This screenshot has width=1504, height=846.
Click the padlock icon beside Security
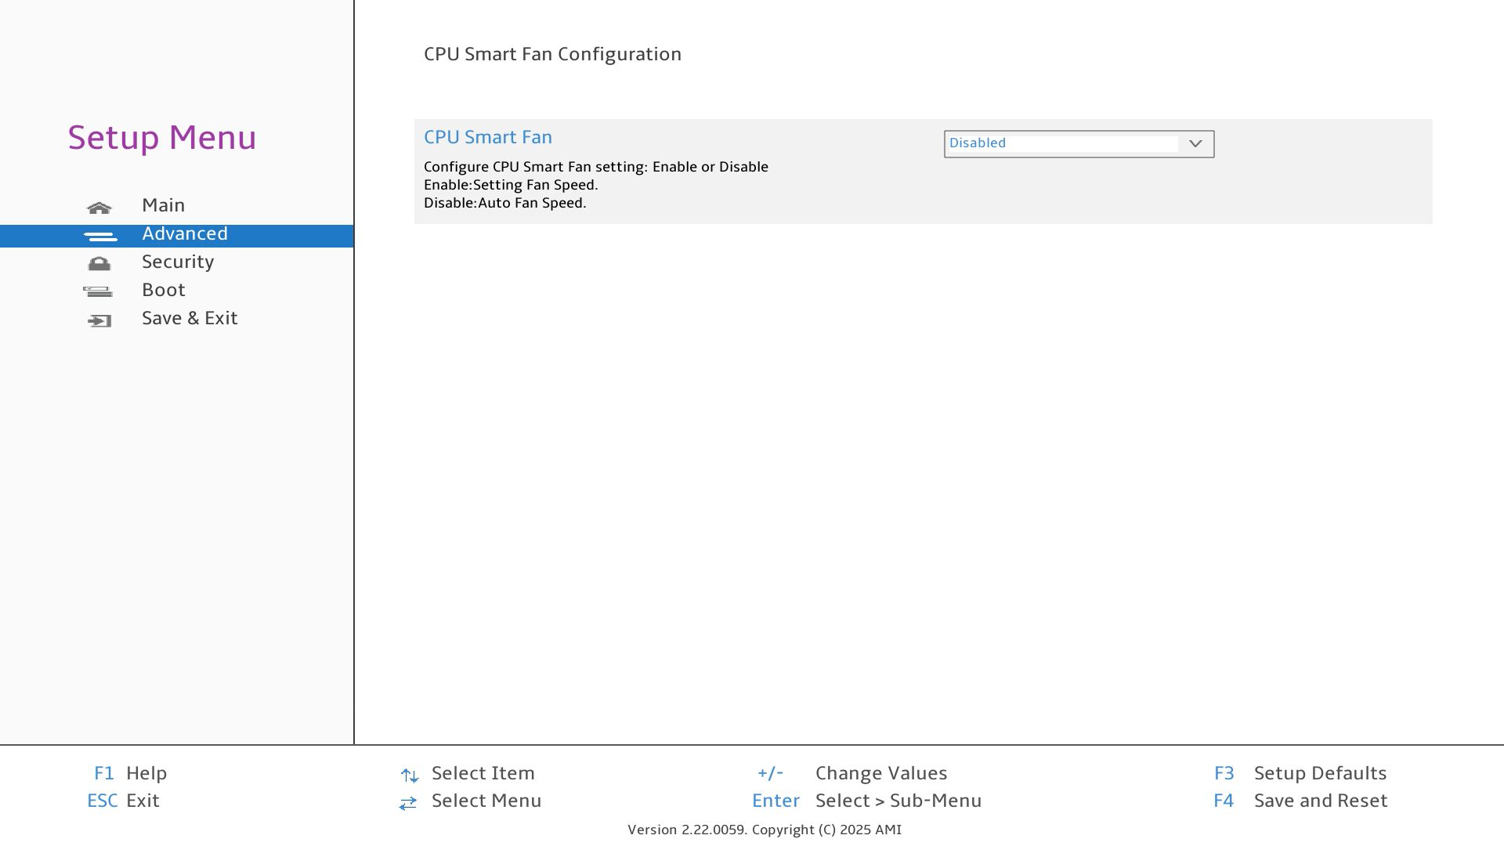click(x=99, y=264)
